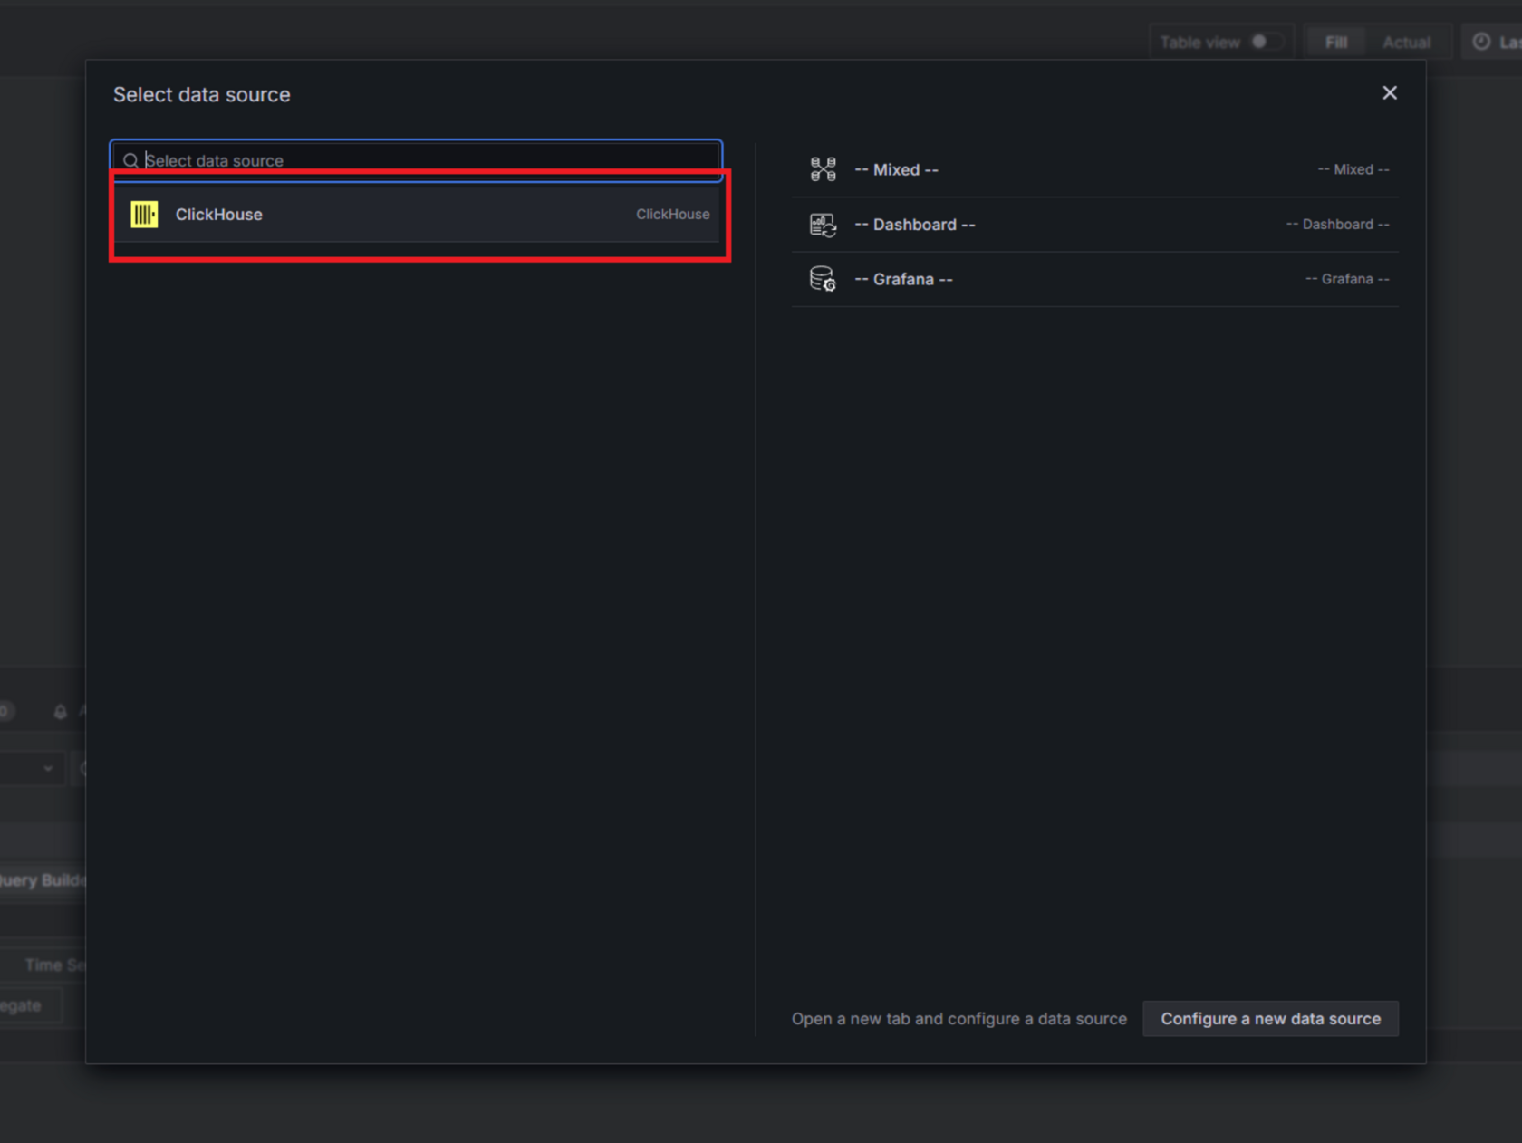Choose the -- Dashboard -- data source
The image size is (1522, 1143).
(x=1095, y=225)
